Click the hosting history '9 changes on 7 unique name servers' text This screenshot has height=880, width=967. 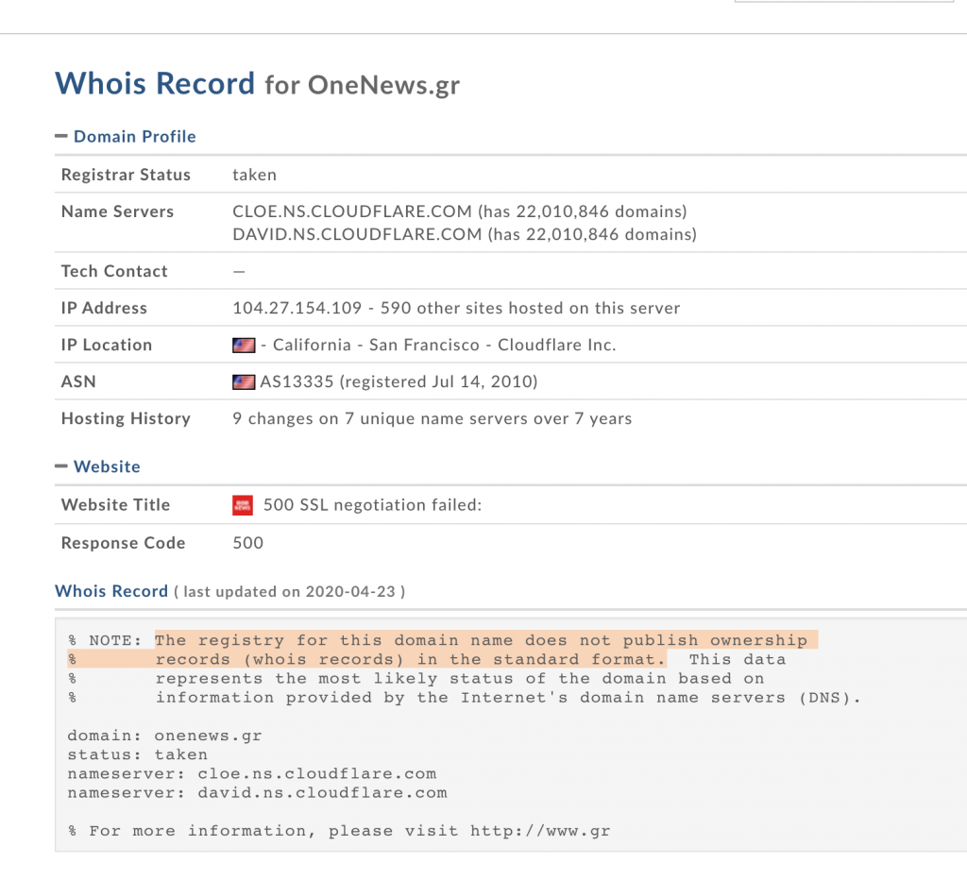pos(433,418)
